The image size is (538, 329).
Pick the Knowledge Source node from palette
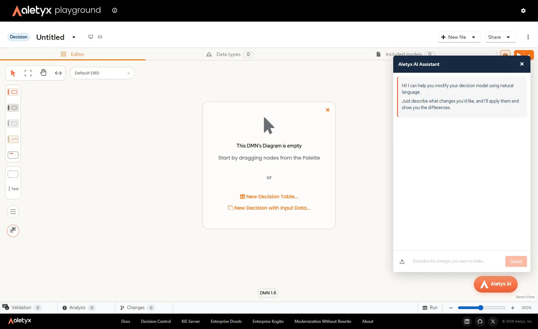[13, 139]
